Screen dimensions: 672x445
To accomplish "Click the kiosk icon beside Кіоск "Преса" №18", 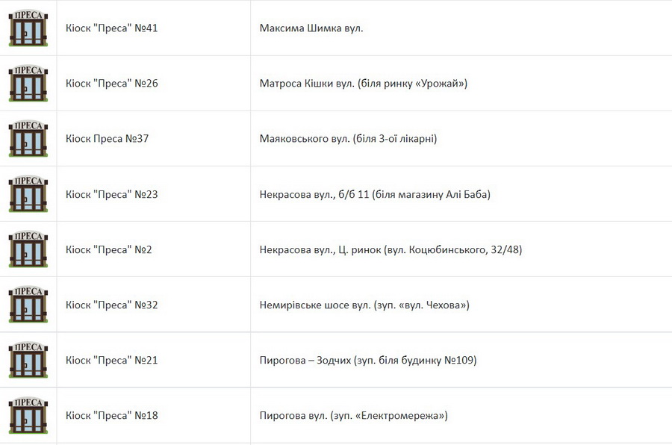I will [x=28, y=415].
